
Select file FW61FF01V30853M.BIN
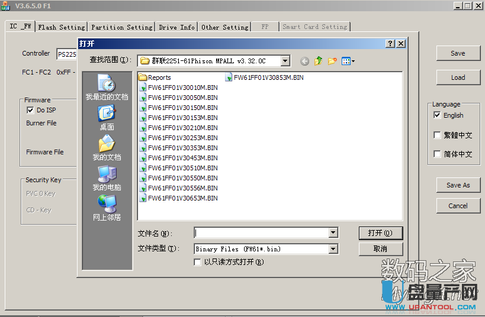tap(268, 77)
